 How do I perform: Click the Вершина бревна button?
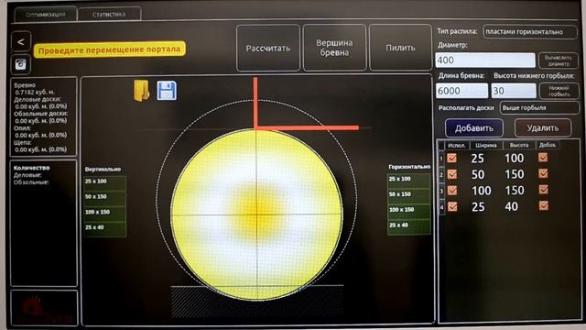(x=334, y=48)
